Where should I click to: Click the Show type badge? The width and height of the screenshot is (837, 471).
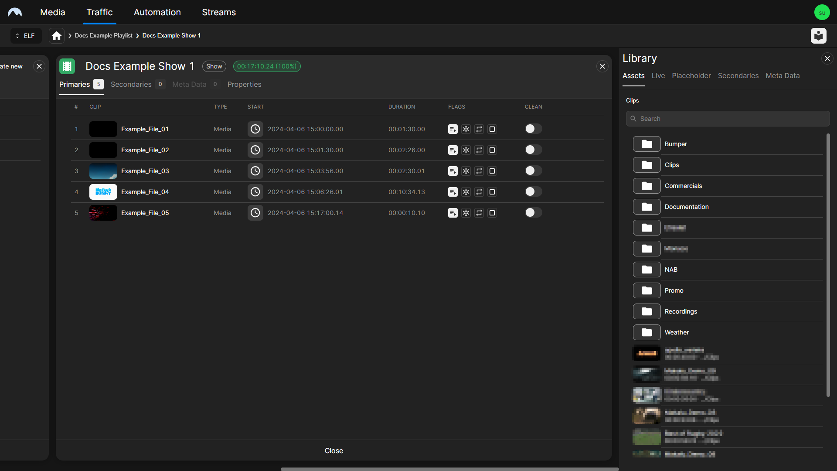pos(214,66)
